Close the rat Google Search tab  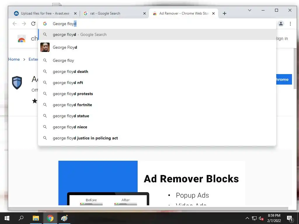click(x=144, y=13)
